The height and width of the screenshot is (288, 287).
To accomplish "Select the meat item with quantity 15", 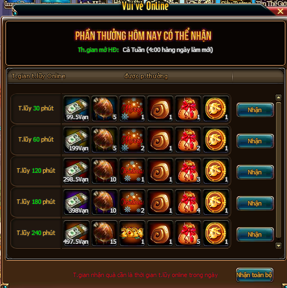I will point(104,233).
